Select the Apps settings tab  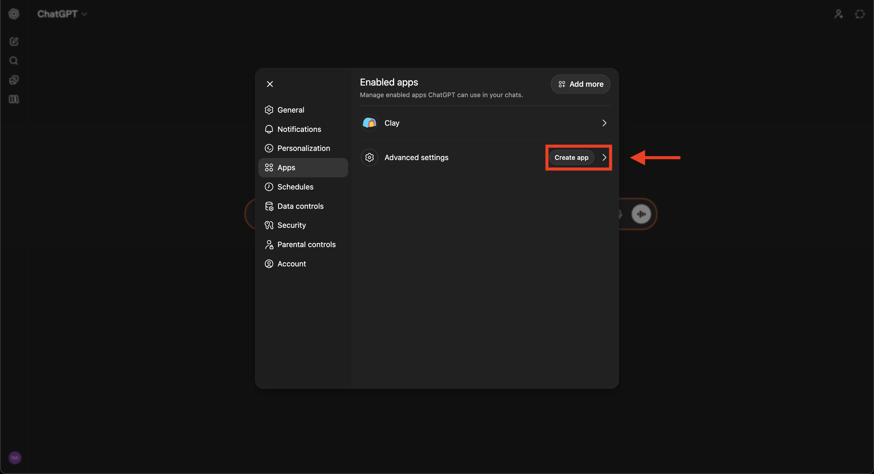click(303, 168)
